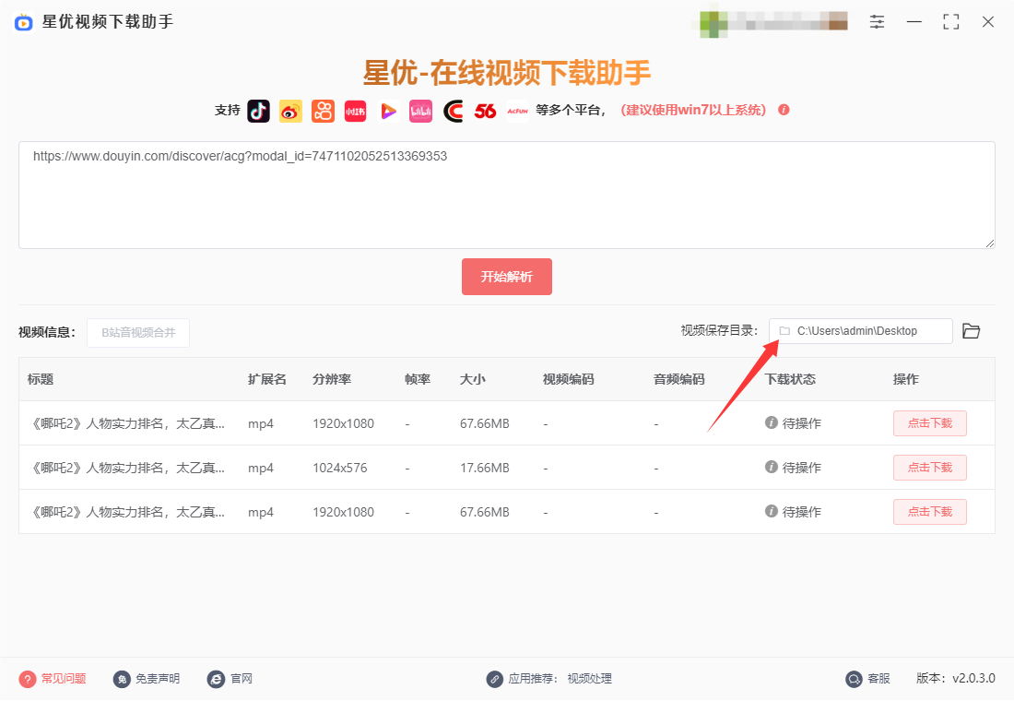Open the settings sliders icon in title bar
The image size is (1014, 701).
(877, 22)
